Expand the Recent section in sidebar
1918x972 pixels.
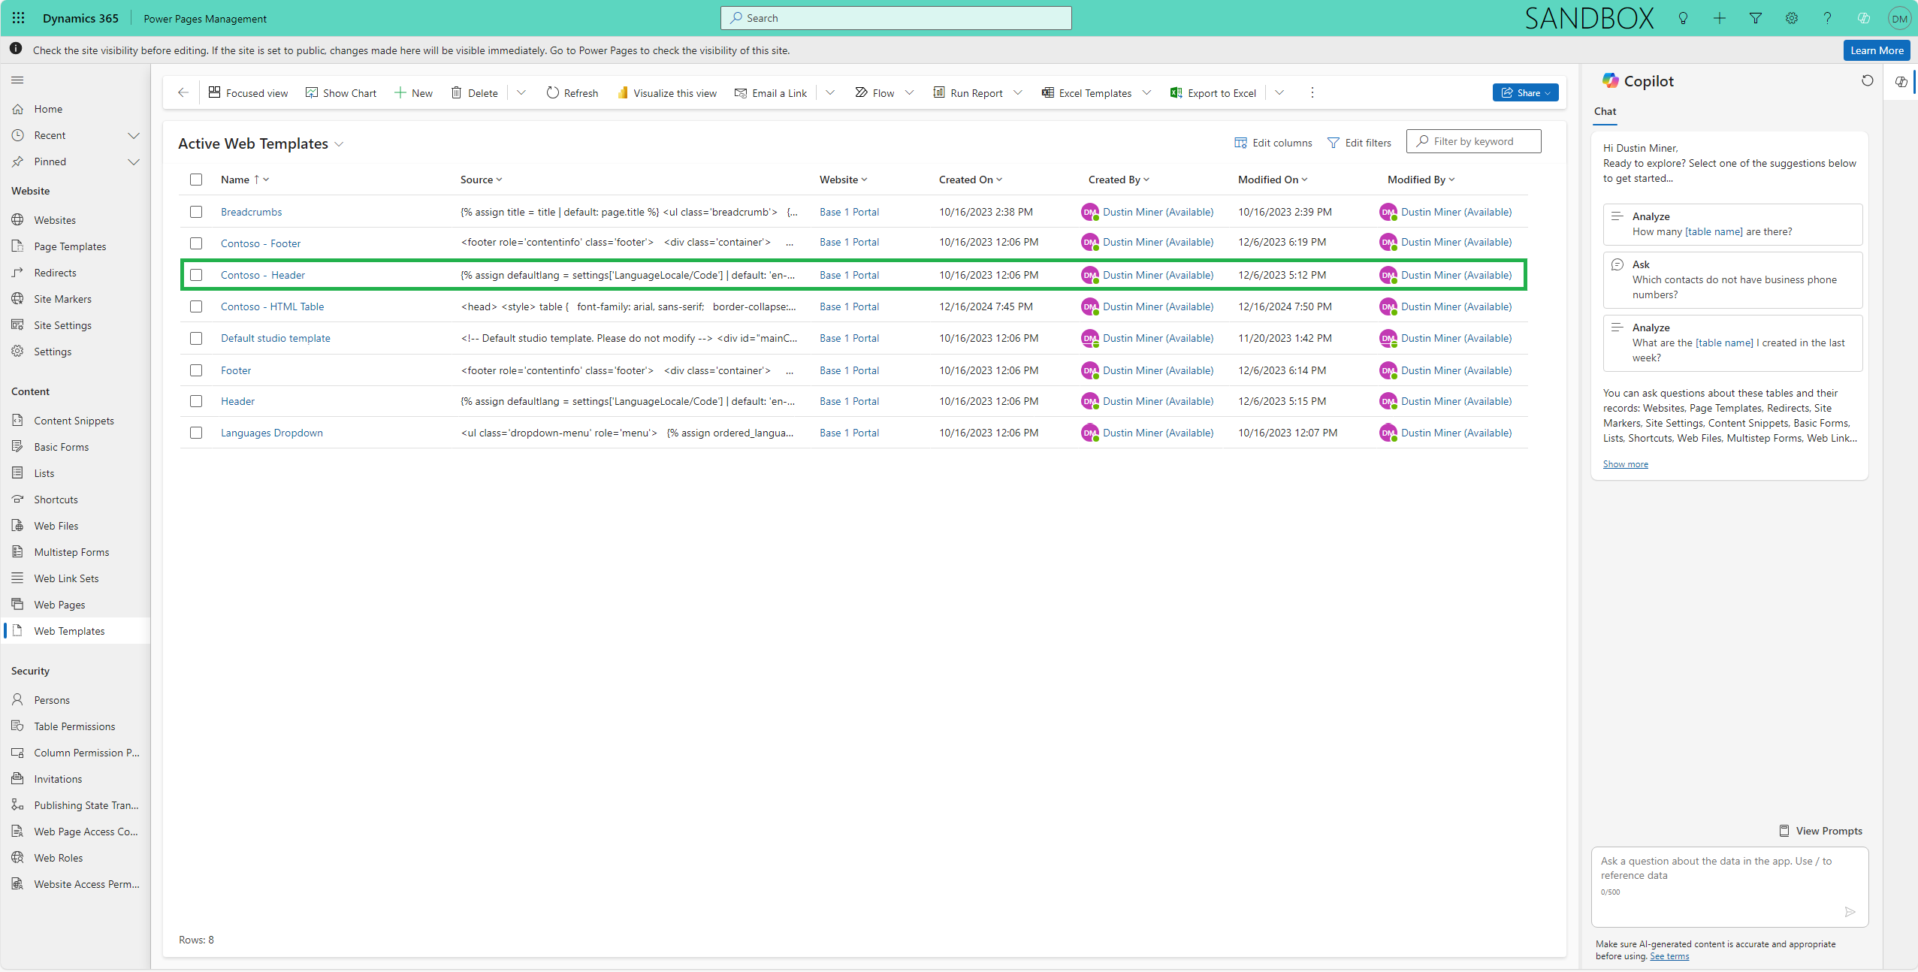pos(134,135)
